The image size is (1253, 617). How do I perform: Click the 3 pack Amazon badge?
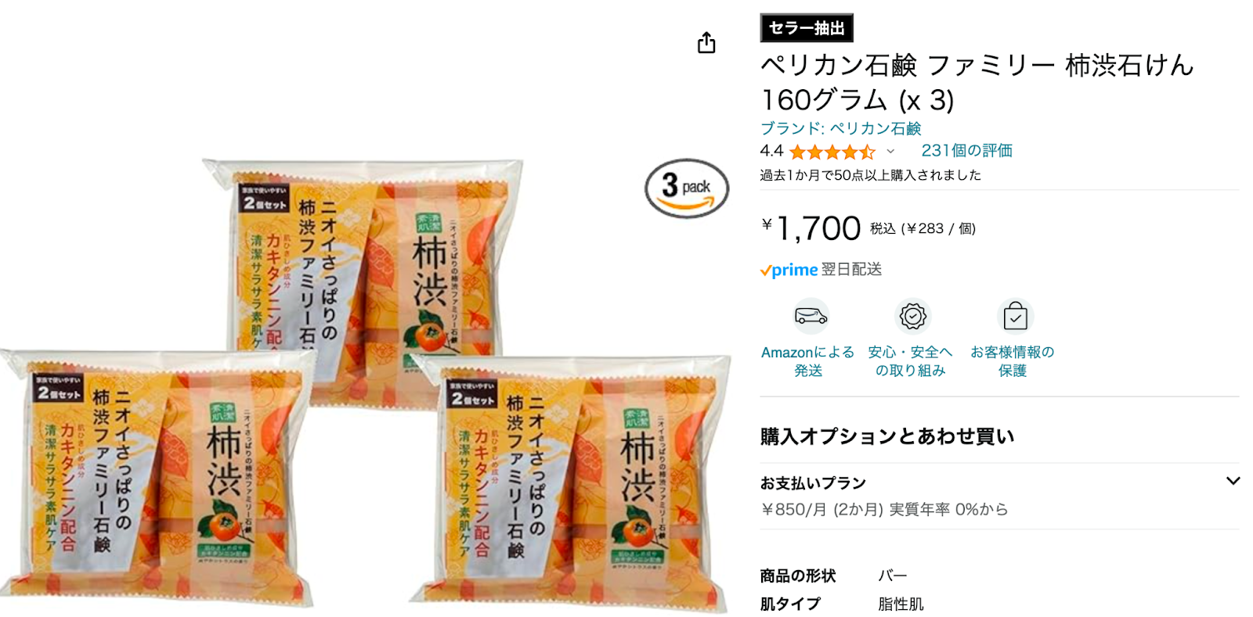point(687,188)
